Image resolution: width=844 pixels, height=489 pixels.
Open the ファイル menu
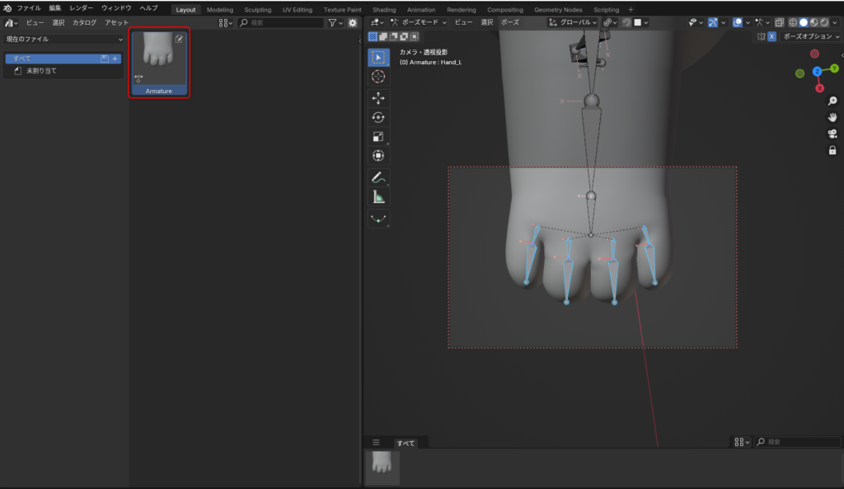coord(29,8)
